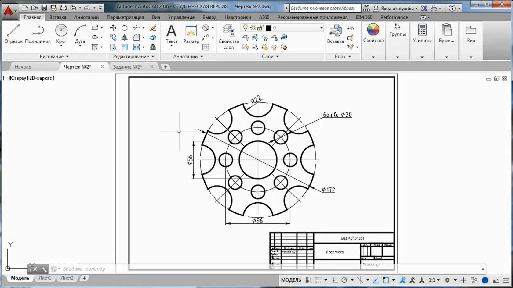
Task: Open the Круг circle options dropdown
Action: coord(61,46)
